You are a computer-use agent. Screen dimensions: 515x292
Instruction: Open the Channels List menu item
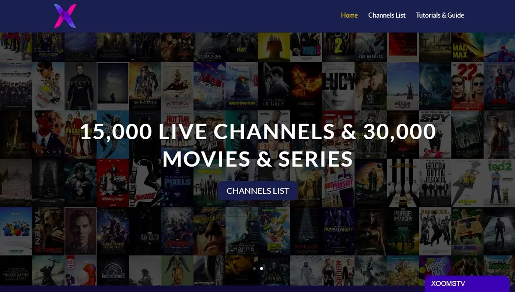[x=387, y=15]
